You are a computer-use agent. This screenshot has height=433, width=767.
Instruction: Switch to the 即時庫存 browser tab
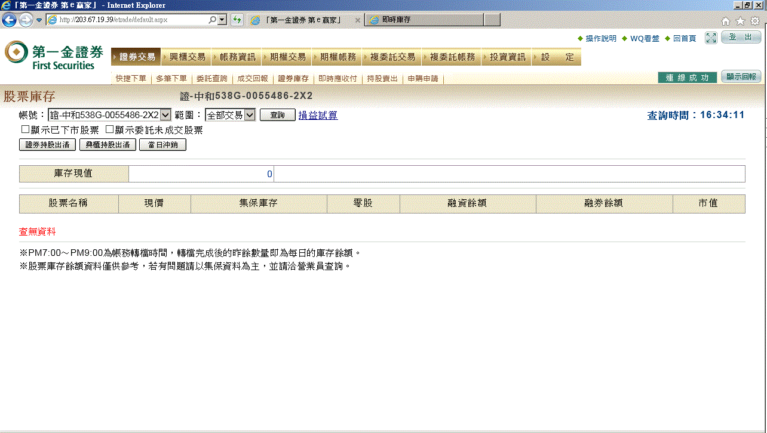(424, 20)
